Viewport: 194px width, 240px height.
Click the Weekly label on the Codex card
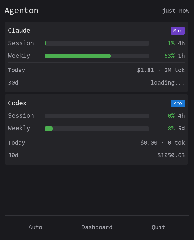19,128
